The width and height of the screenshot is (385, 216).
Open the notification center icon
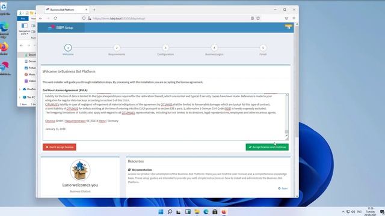(382, 212)
